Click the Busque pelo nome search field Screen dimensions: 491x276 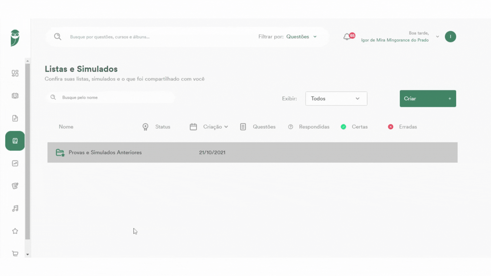[x=111, y=97]
